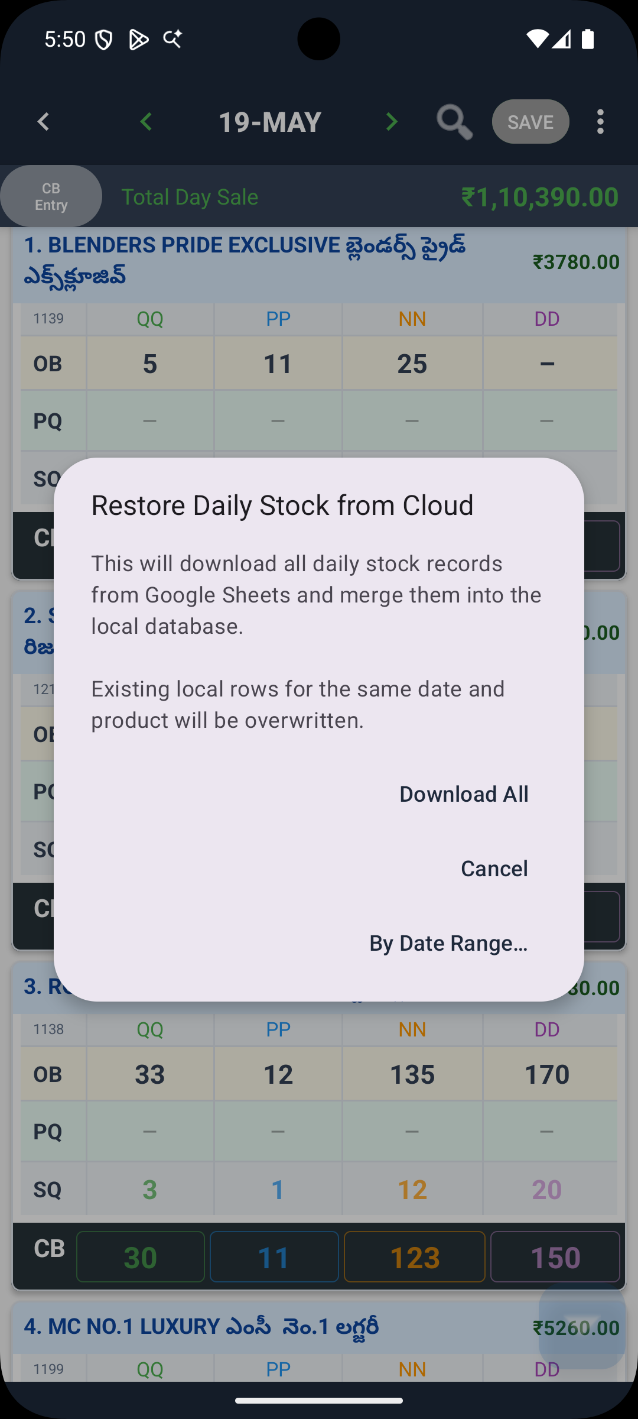This screenshot has height=1419, width=638.
Task: Go to next date with green right chevron
Action: coord(392,122)
